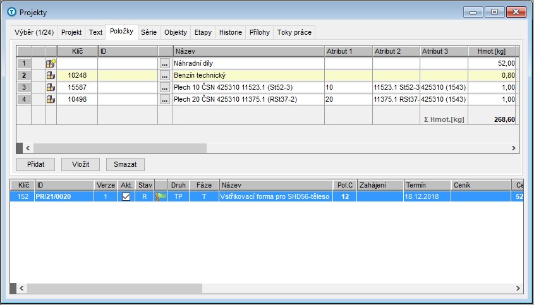
Task: Open the Toky práce tab
Action: (x=294, y=32)
